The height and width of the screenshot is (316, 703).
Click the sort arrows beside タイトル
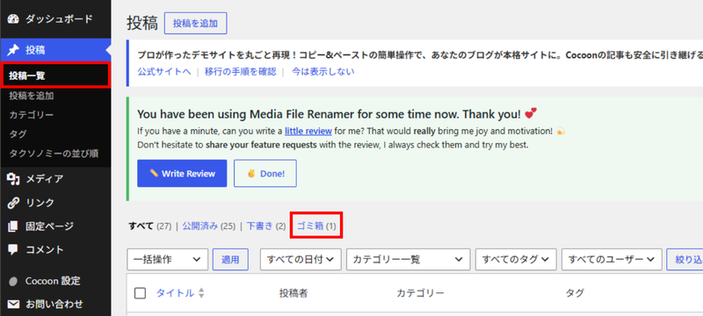point(201,293)
